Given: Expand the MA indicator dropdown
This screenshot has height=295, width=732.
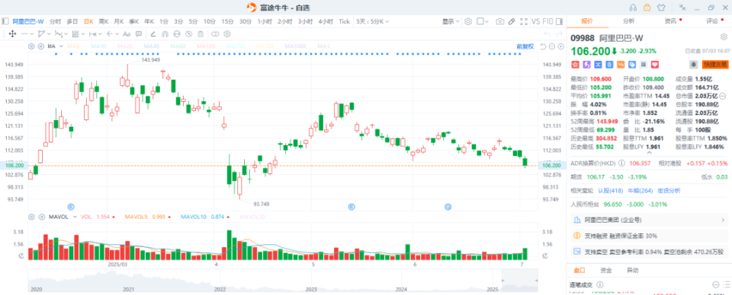Looking at the screenshot, I should (61, 46).
